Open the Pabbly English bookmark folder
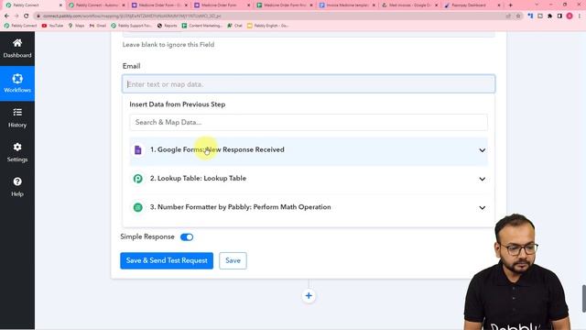 [268, 26]
